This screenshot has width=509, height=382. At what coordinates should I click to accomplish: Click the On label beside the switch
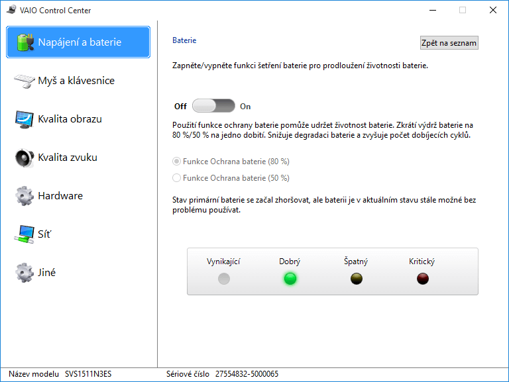pos(245,107)
